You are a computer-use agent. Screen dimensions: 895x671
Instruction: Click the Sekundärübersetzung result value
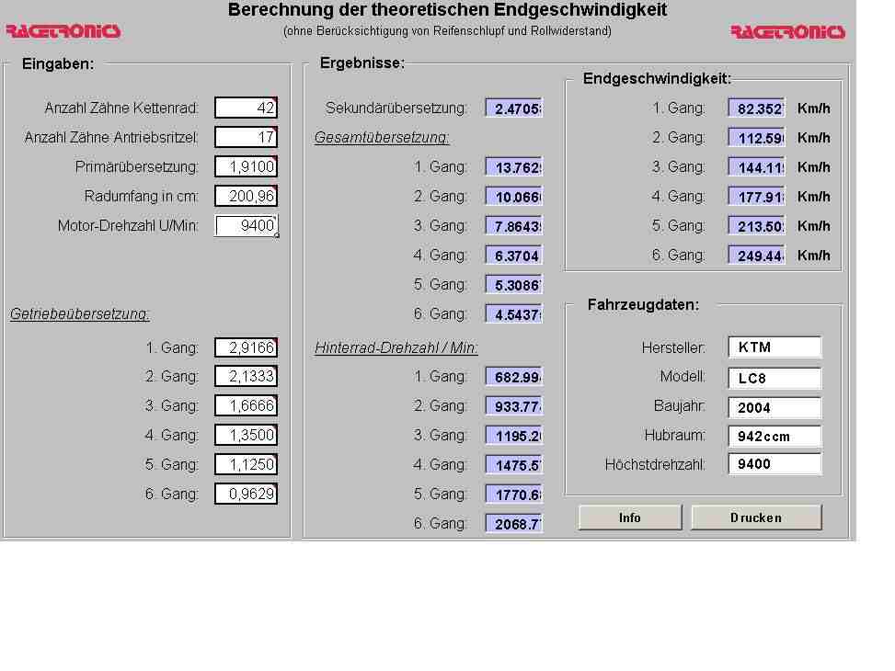click(514, 108)
